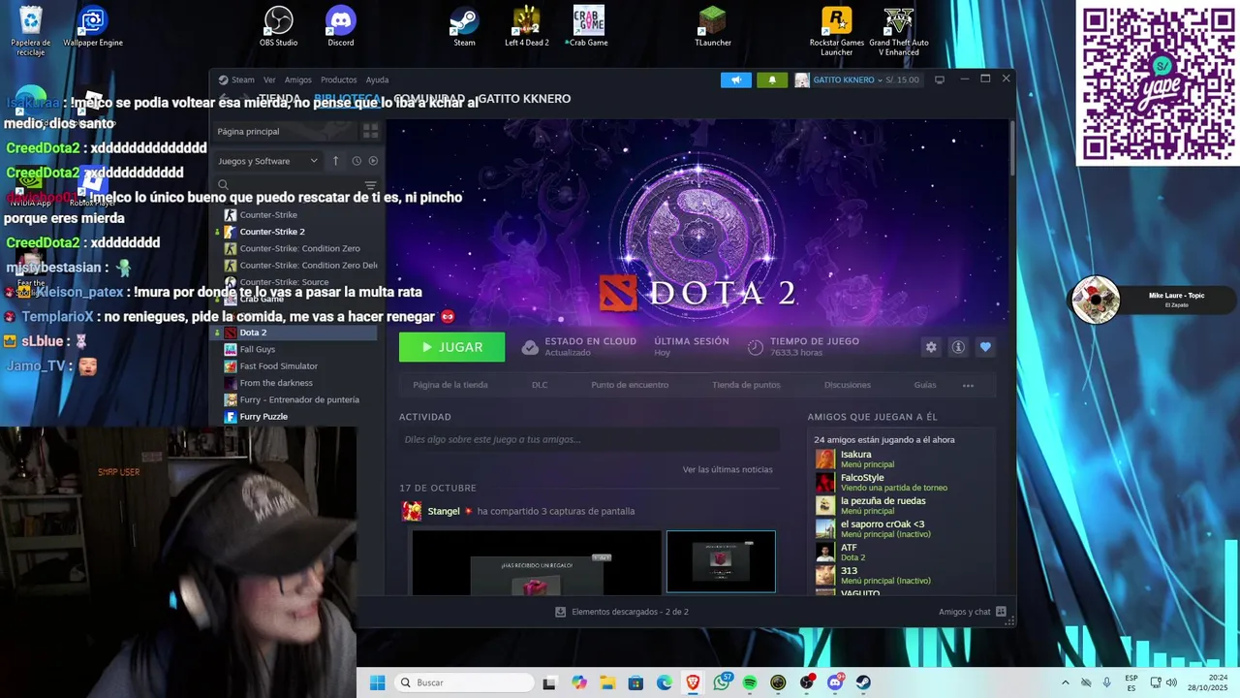Click the sort ascending arrow in library sidebar
This screenshot has width=1240, height=698.
335,161
